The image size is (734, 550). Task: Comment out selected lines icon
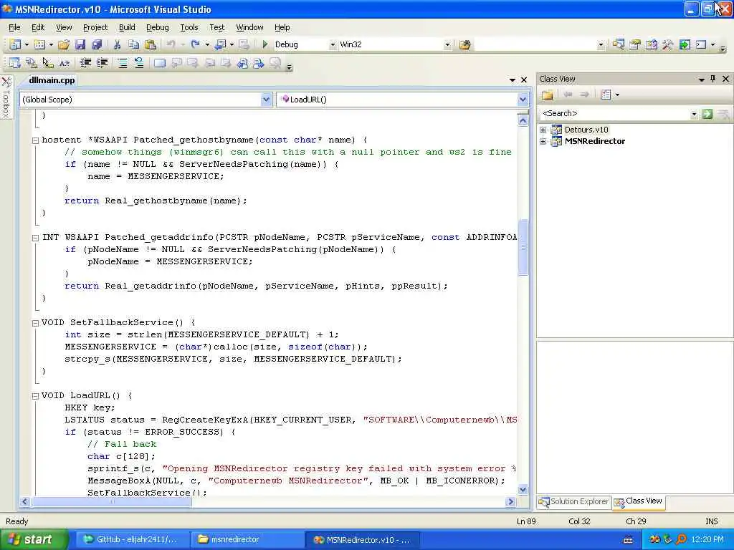coord(122,63)
